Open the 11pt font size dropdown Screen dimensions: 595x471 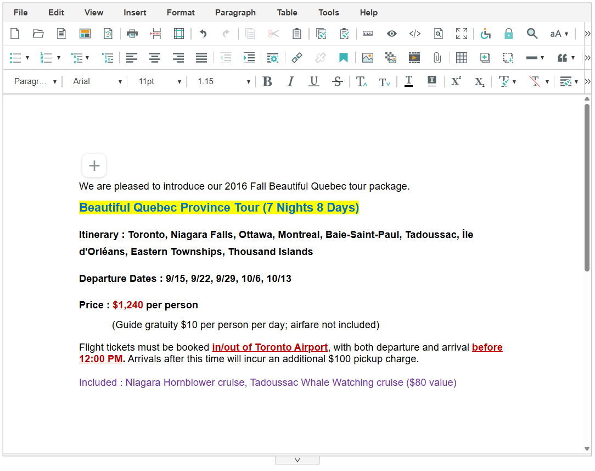point(159,81)
